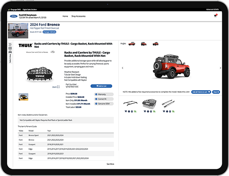Click Not Compatible with Raptor disclaimer note
The width and height of the screenshot is (229, 176).
coord(66,120)
